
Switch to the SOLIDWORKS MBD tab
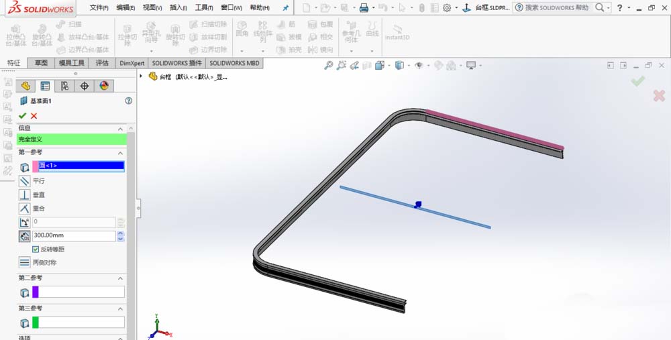coord(234,63)
